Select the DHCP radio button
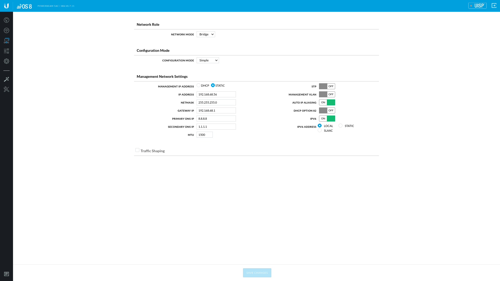 [x=199, y=85]
